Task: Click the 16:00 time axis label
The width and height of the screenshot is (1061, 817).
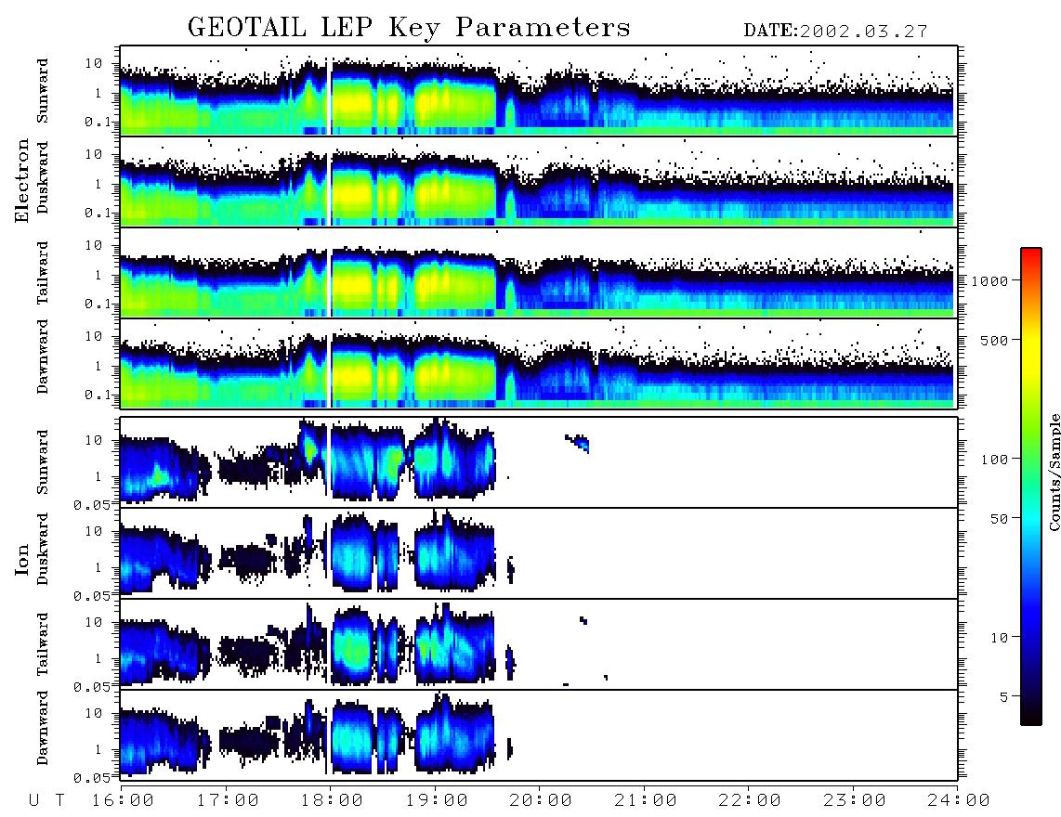Action: coord(124,801)
